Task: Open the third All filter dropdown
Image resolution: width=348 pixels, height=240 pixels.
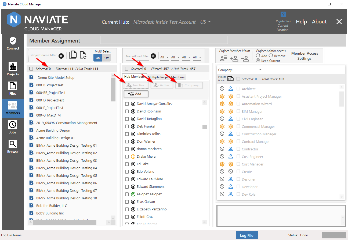Action: [186, 57]
